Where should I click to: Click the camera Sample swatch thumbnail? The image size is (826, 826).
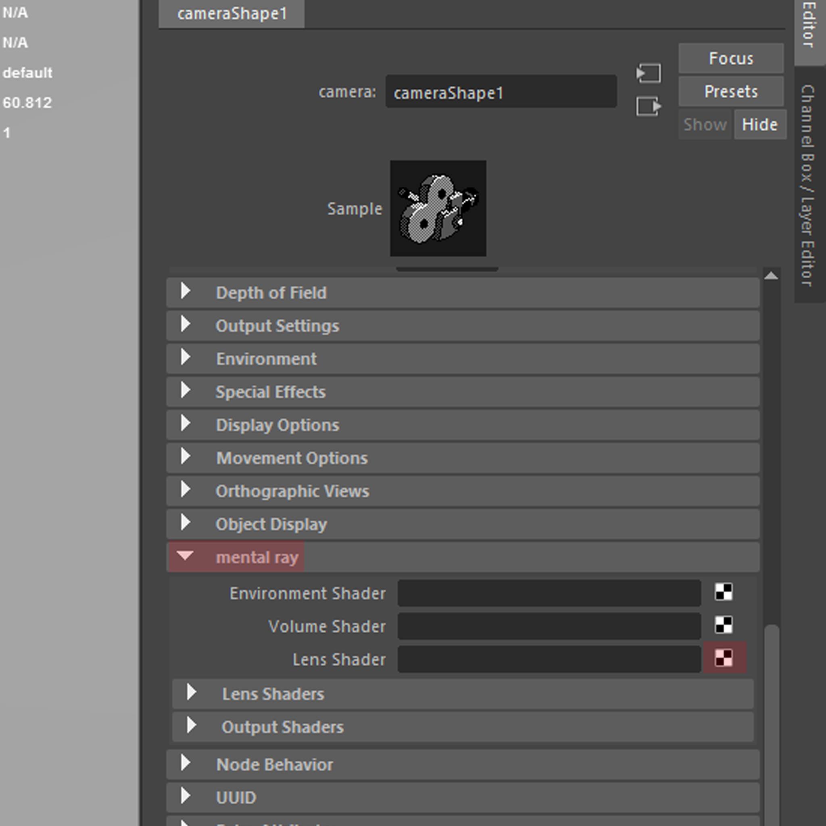(x=438, y=208)
